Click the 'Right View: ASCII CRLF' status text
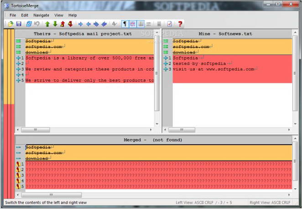Screen dimensions: 302x209 pyautogui.click(x=270, y=203)
